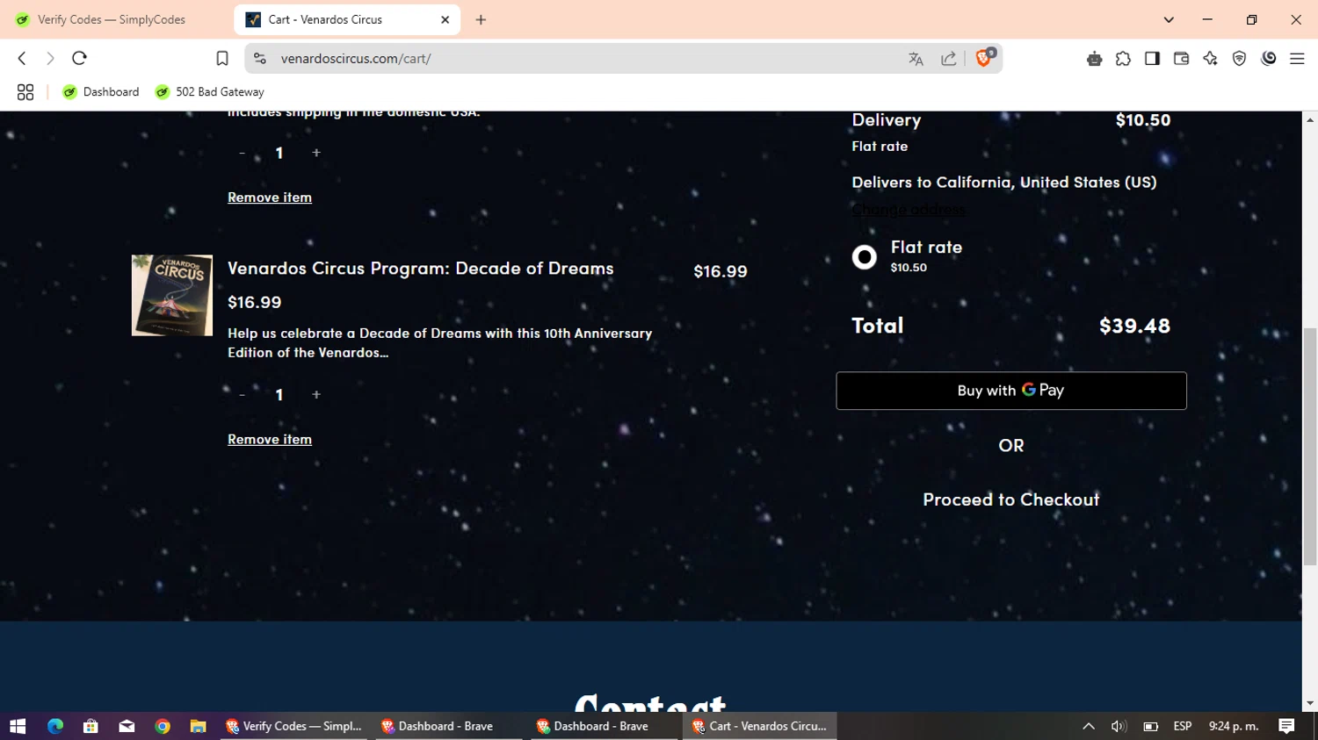
Task: Open the Windows Start menu
Action: coord(18,726)
